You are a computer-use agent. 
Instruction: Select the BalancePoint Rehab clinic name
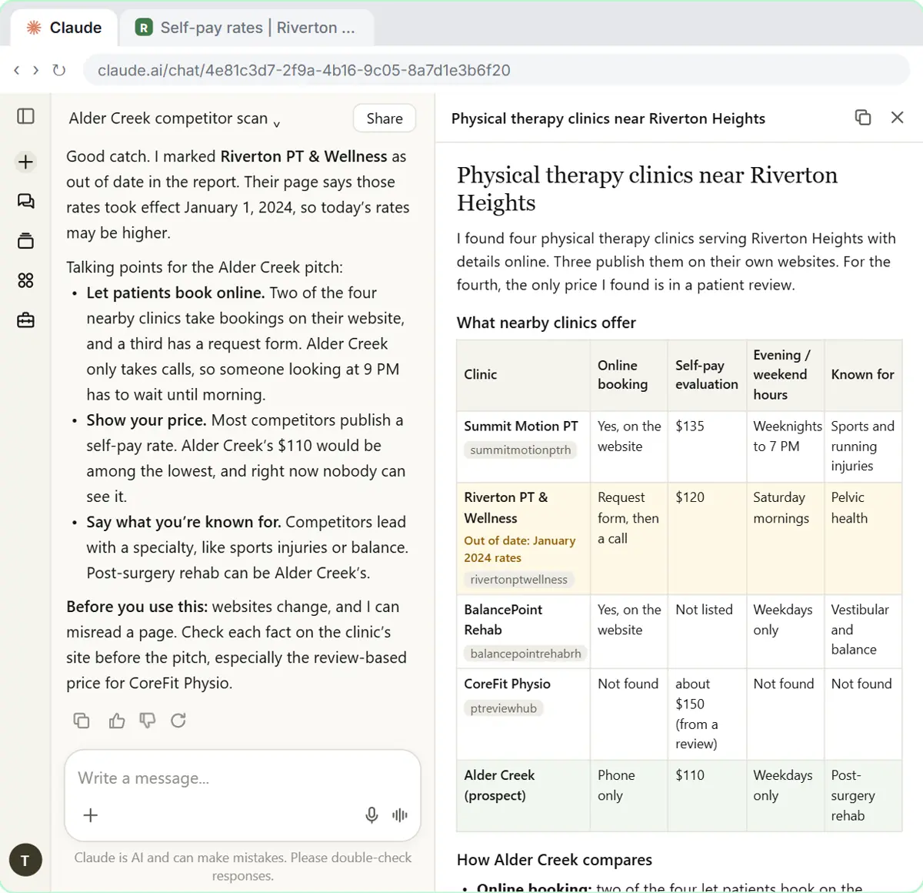click(x=503, y=619)
